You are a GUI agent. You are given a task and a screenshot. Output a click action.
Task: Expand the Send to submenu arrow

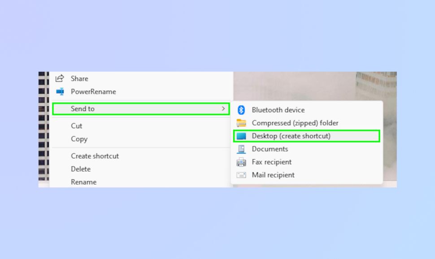pyautogui.click(x=223, y=109)
